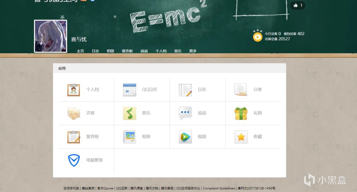Click the username 喜与忧
The width and height of the screenshot is (357, 192).
pyautogui.click(x=79, y=39)
